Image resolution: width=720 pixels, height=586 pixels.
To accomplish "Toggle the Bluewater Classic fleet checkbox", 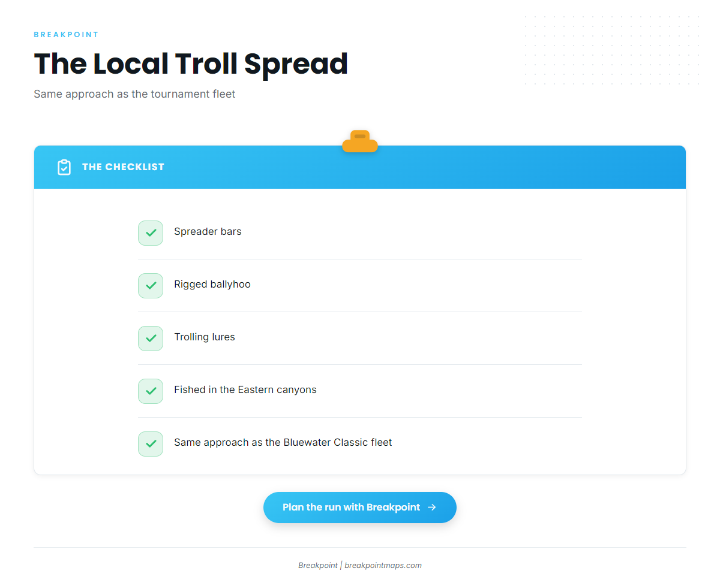I will [x=151, y=444].
